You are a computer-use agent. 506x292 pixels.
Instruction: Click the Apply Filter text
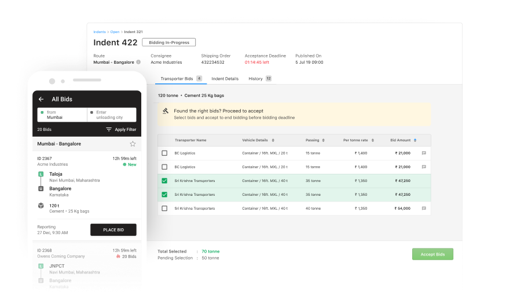[126, 130]
